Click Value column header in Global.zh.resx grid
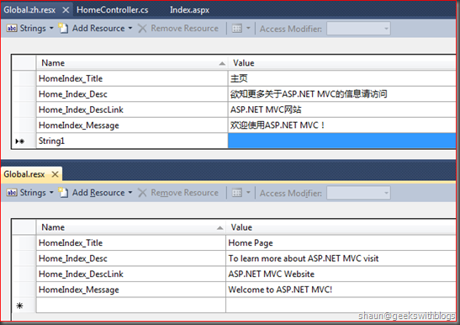This screenshot has width=460, height=325. pyautogui.click(x=341, y=63)
